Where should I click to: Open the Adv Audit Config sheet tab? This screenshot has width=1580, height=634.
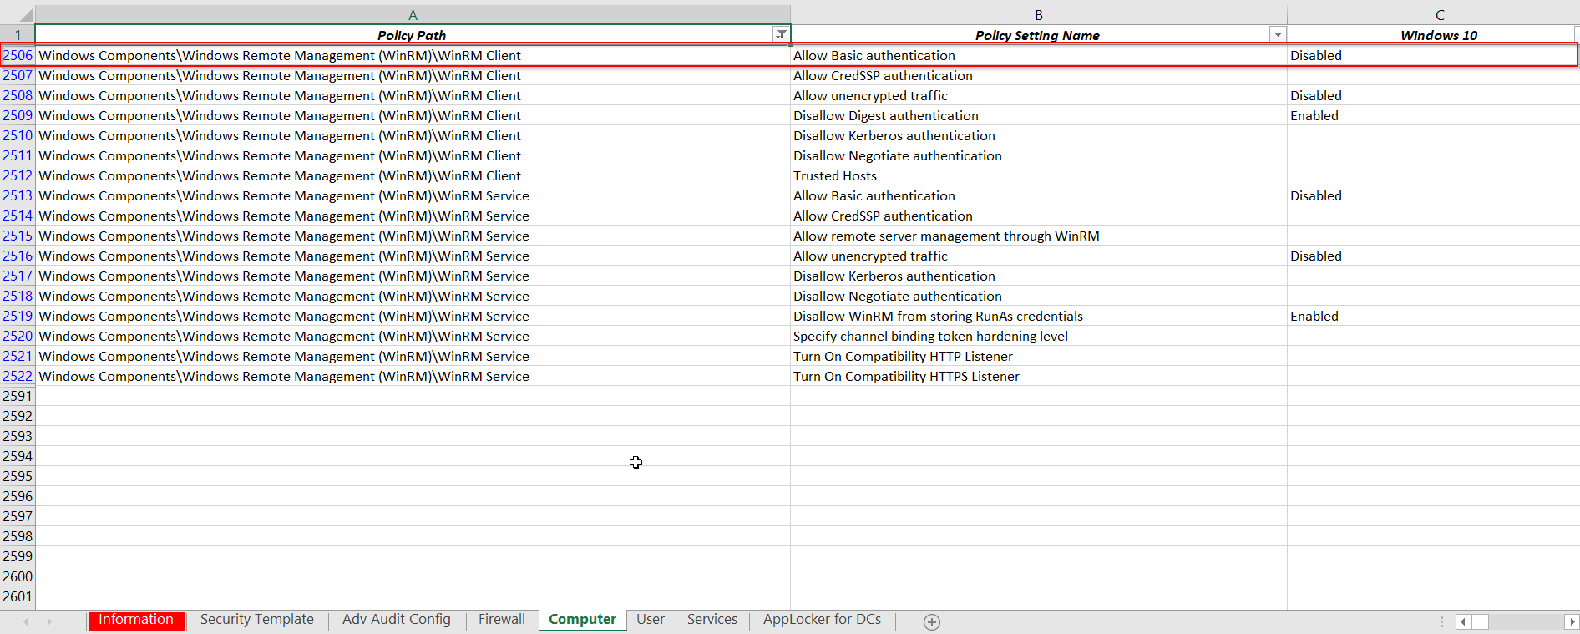point(397,620)
